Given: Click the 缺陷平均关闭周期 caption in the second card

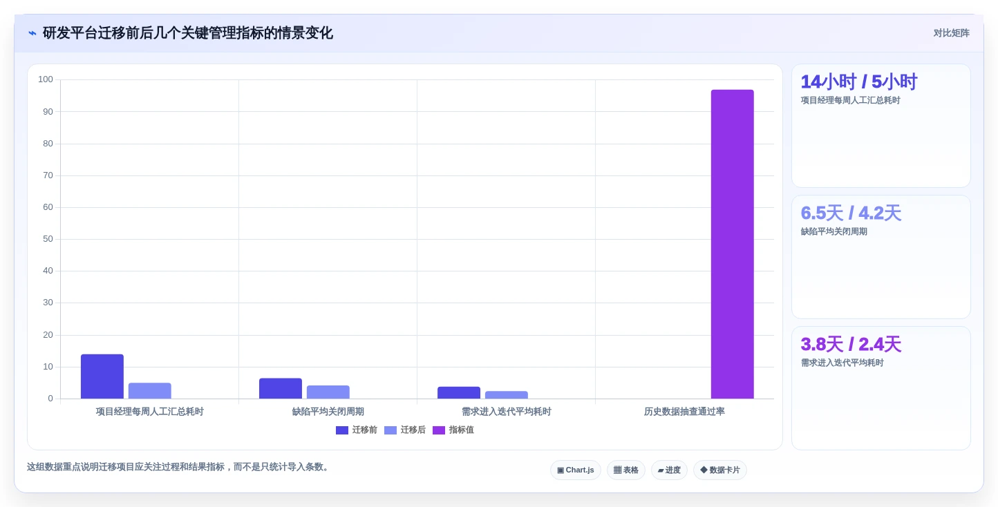Looking at the screenshot, I should [834, 231].
